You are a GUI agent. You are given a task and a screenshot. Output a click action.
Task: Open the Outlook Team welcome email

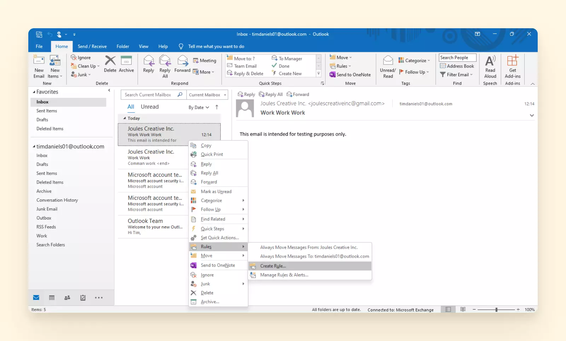click(153, 227)
